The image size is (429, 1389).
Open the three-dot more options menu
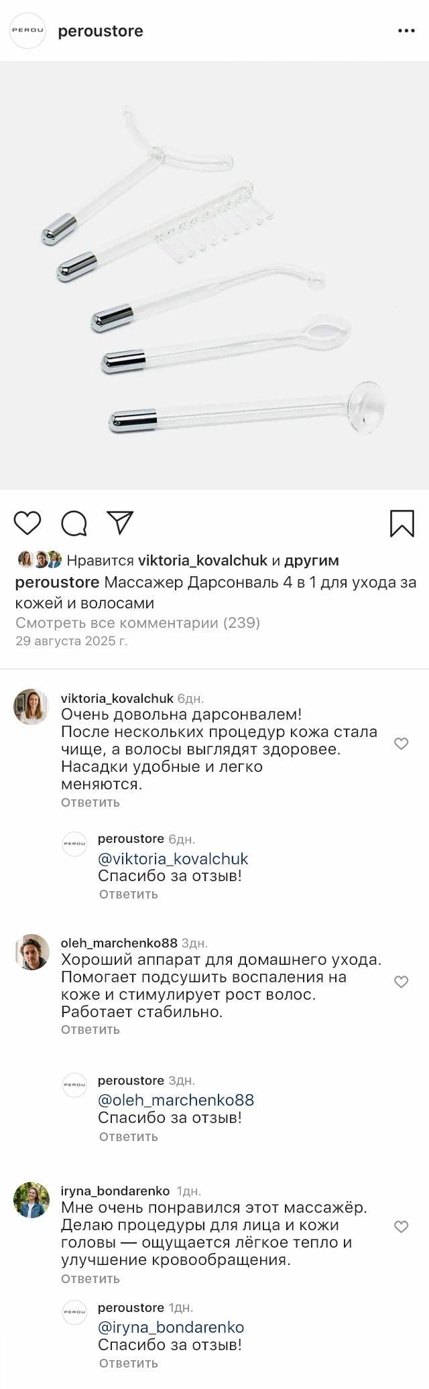406,31
